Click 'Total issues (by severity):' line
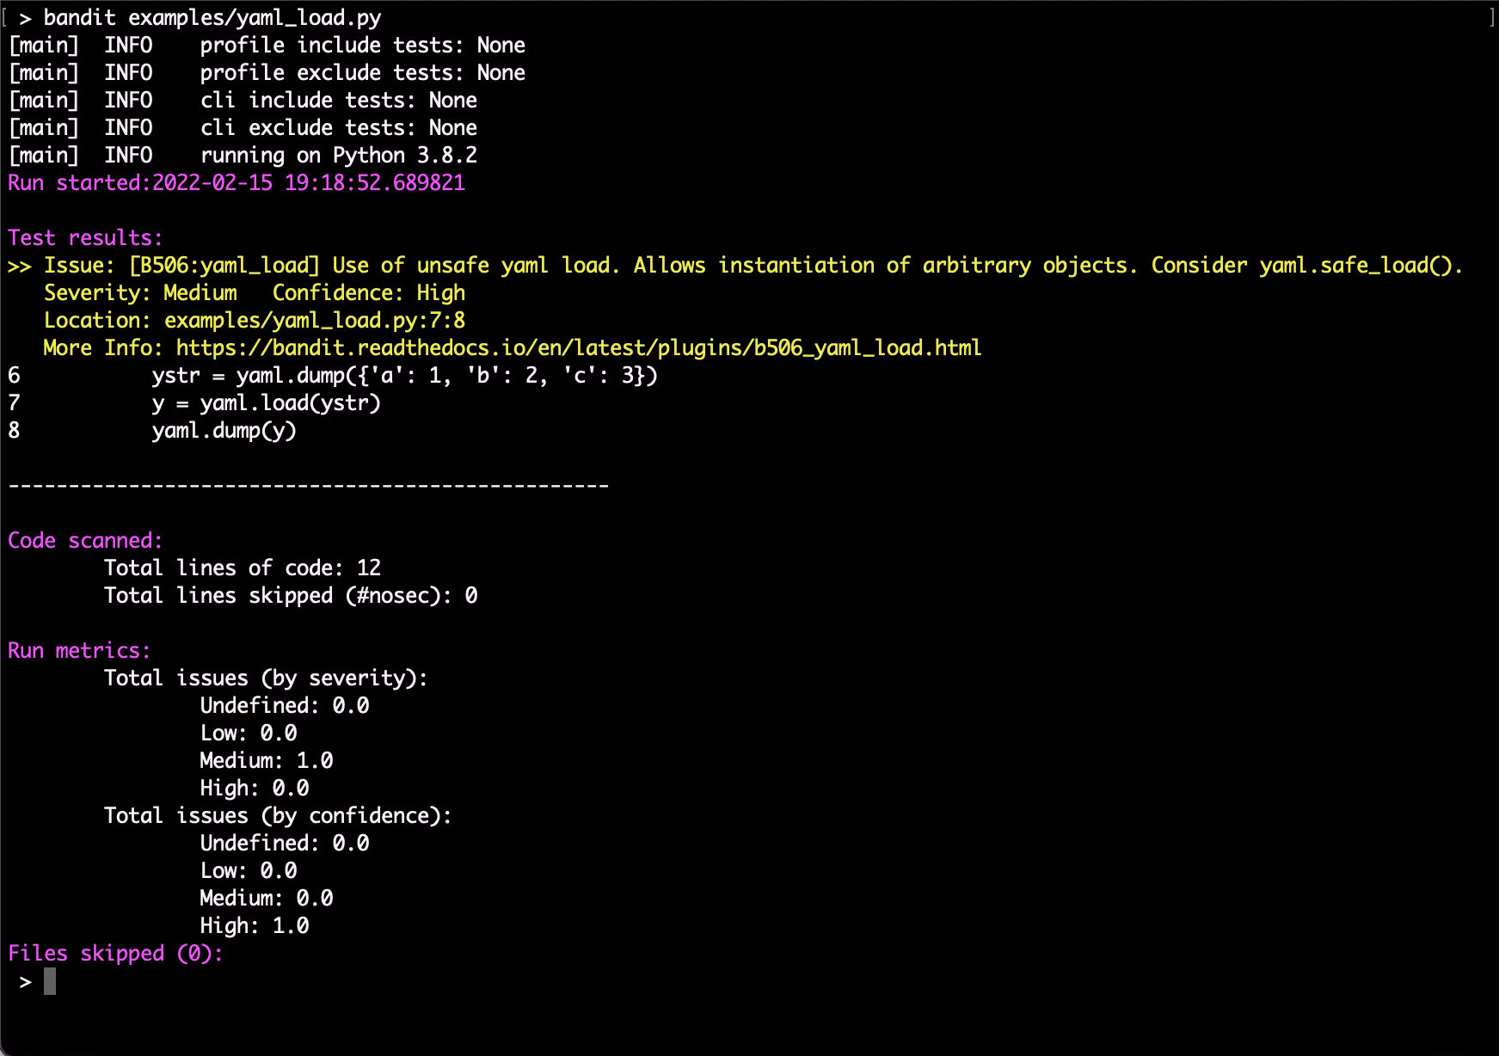The image size is (1499, 1056). (266, 678)
